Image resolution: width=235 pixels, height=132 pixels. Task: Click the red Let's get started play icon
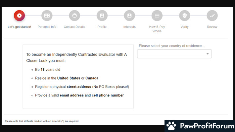point(19,16)
